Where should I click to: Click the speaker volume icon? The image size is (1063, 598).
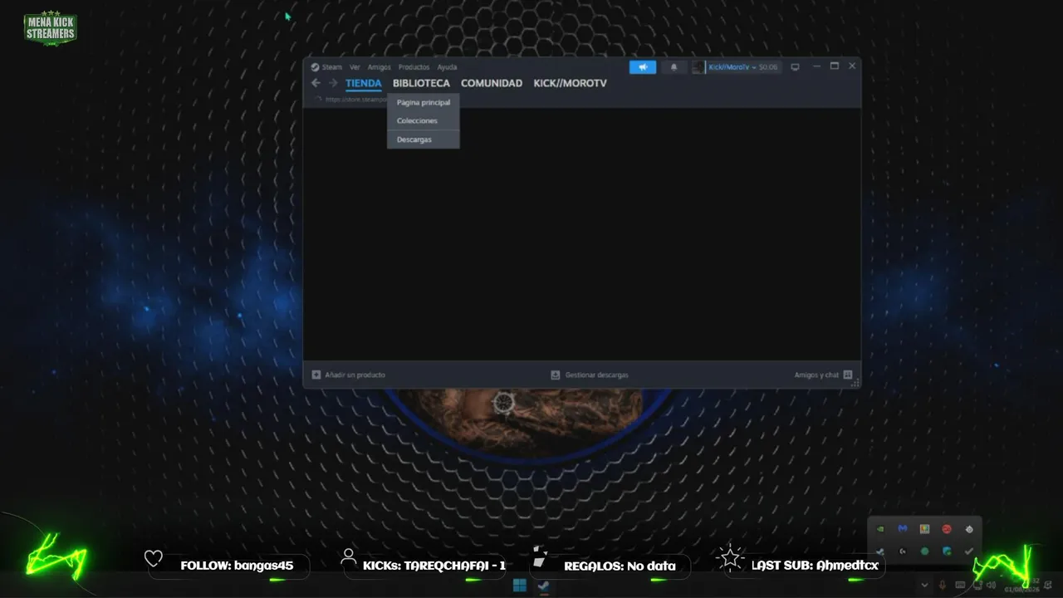[991, 586]
